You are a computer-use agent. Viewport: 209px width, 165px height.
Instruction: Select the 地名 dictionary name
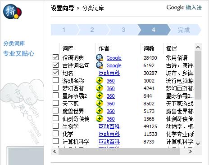pos(68,73)
